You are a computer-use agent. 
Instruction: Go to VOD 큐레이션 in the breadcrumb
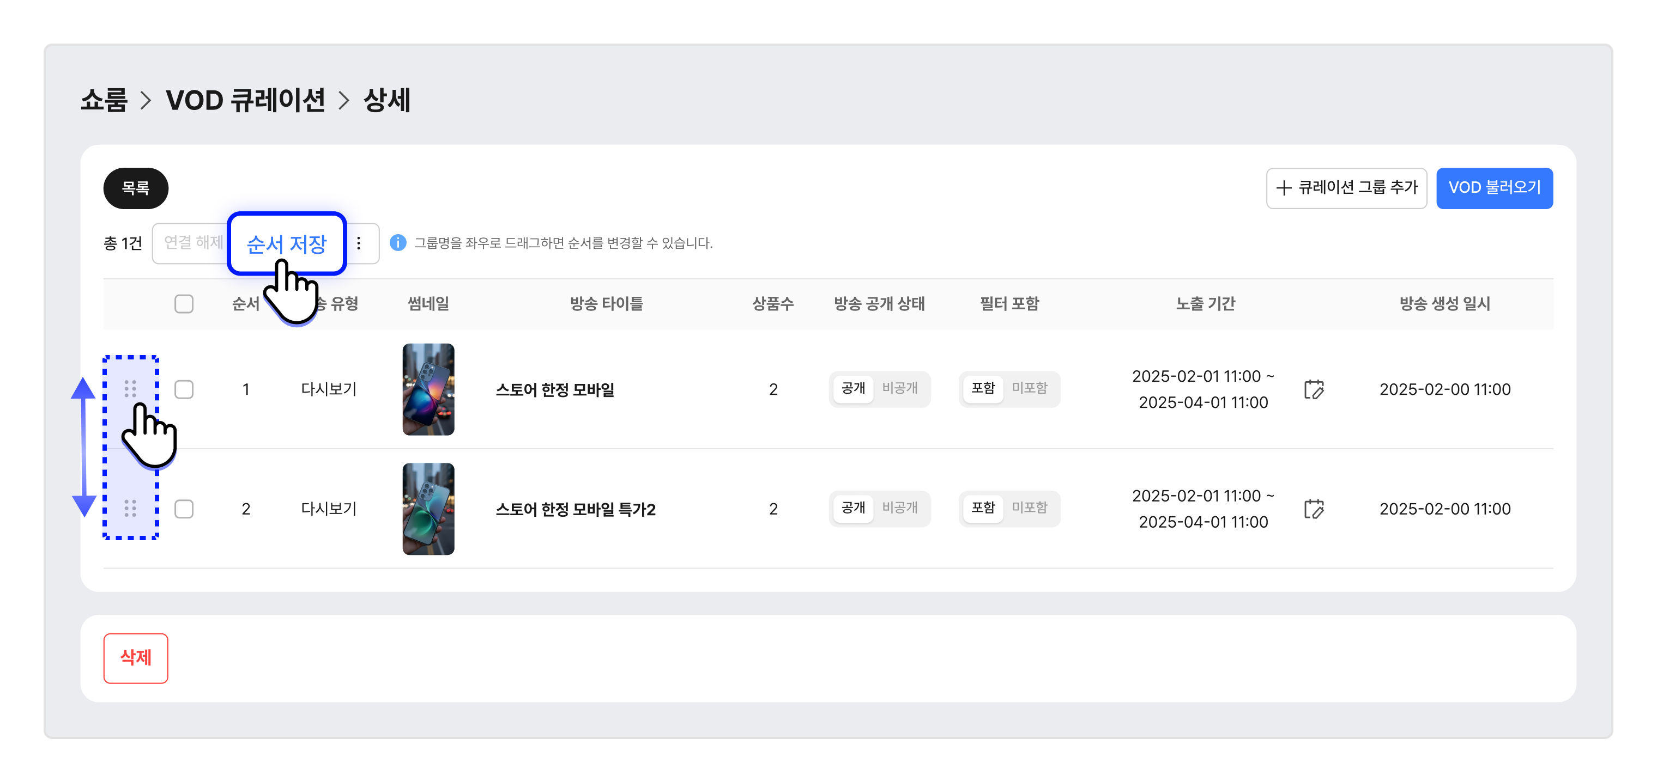tap(245, 100)
